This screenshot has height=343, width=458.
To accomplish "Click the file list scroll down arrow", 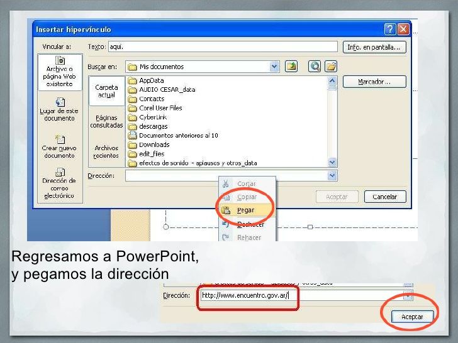I will (x=332, y=162).
